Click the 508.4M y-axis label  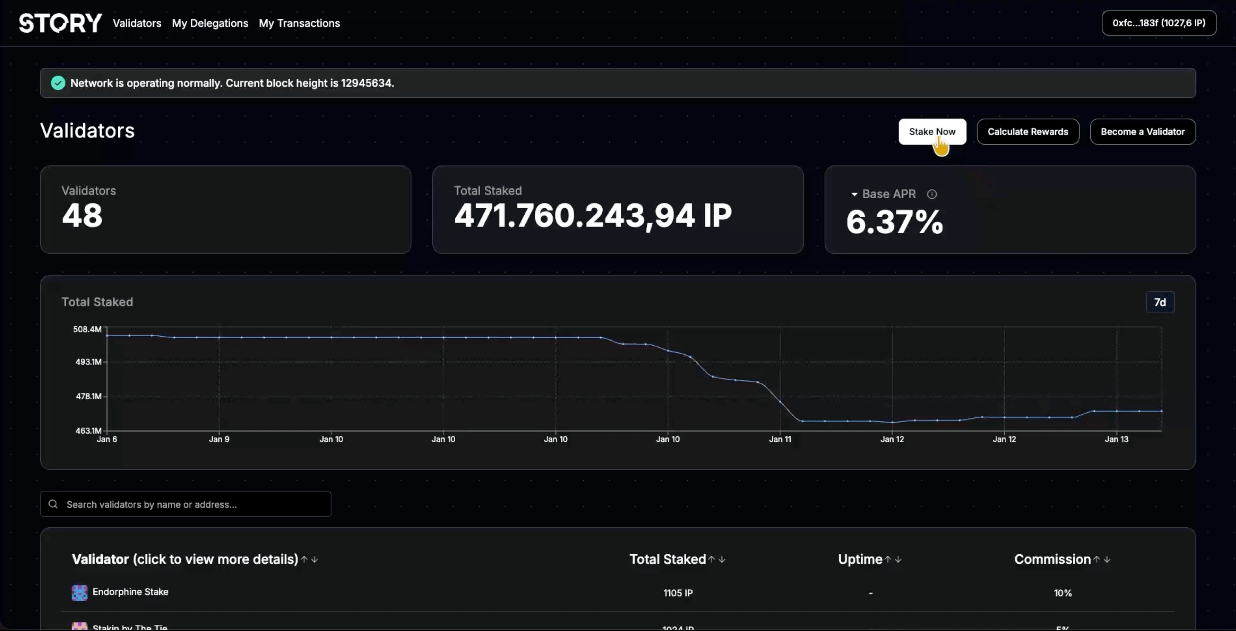pyautogui.click(x=87, y=330)
